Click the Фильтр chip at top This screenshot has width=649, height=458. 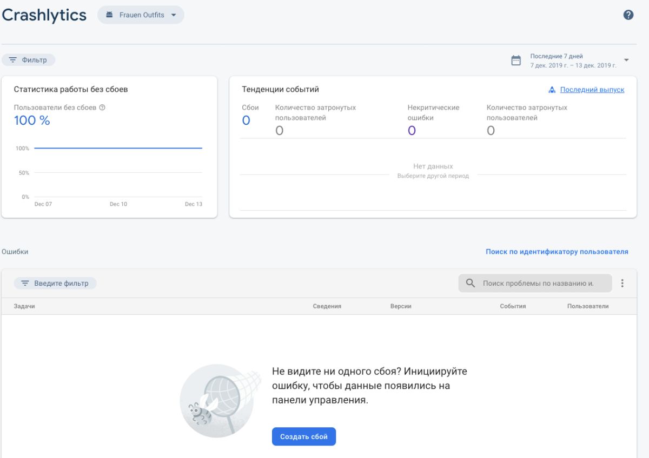[x=29, y=60]
